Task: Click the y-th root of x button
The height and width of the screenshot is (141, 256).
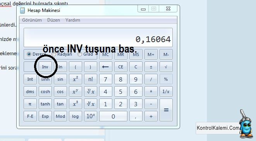Action: pyautogui.click(x=91, y=92)
